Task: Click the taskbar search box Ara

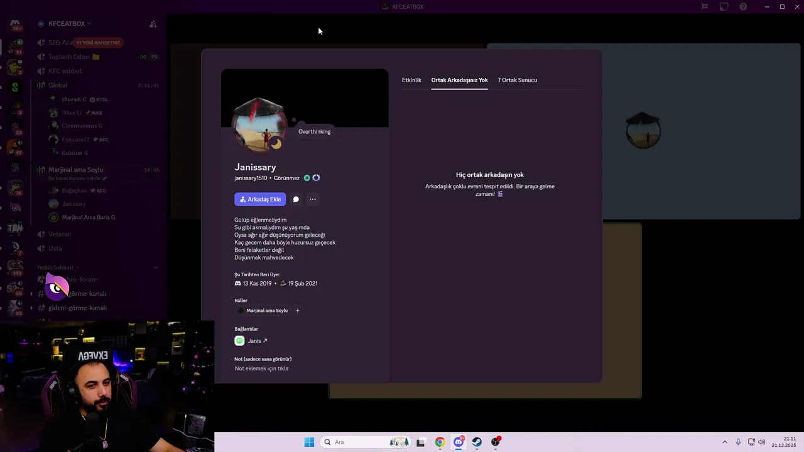Action: 366,442
